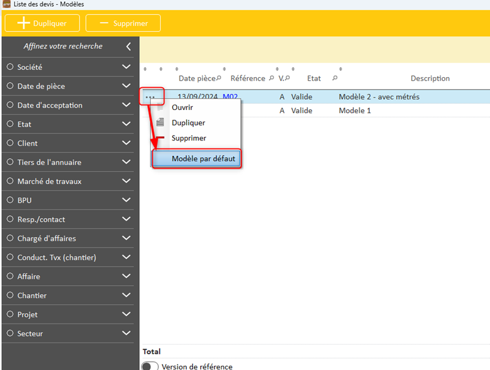Click the search icon next to Référence

click(271, 78)
